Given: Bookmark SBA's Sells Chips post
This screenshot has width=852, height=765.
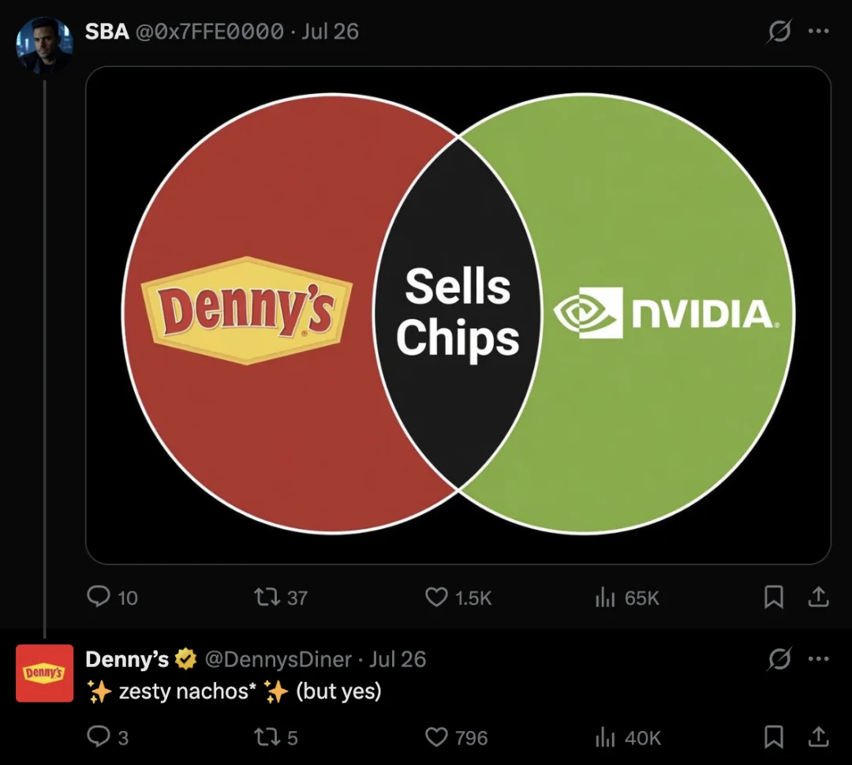Looking at the screenshot, I should pyautogui.click(x=774, y=597).
